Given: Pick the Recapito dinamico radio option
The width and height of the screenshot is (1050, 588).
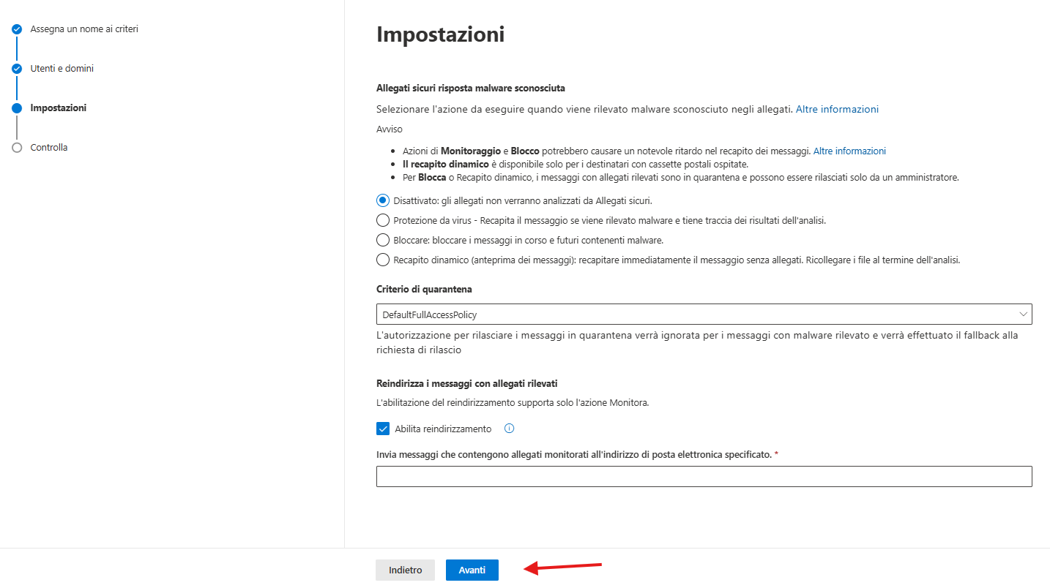Looking at the screenshot, I should [x=382, y=260].
